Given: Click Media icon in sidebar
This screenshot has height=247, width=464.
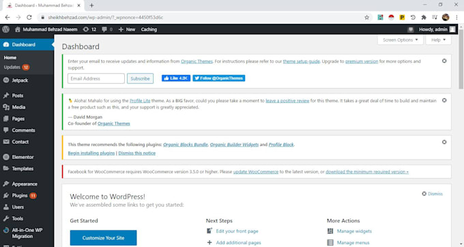Looking at the screenshot, I should (x=6, y=107).
